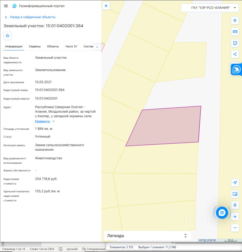Open the map object search tool
The height and width of the screenshot is (252, 242).
coord(235,205)
